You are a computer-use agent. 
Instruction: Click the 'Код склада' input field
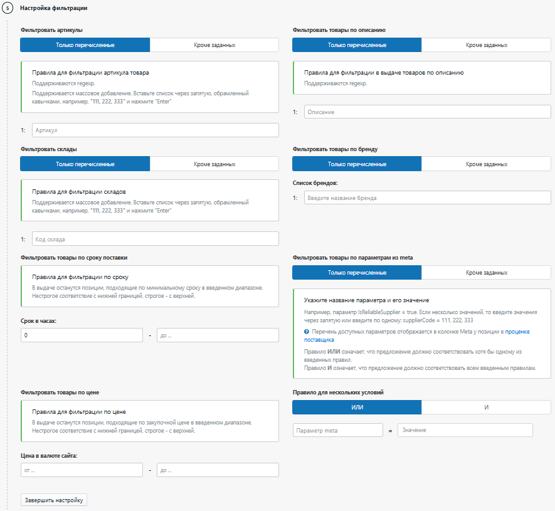coord(155,239)
